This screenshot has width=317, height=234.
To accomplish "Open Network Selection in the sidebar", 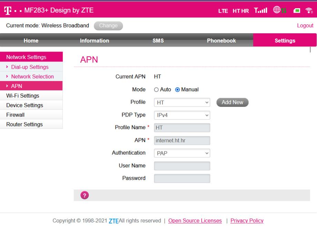I will click(x=32, y=76).
